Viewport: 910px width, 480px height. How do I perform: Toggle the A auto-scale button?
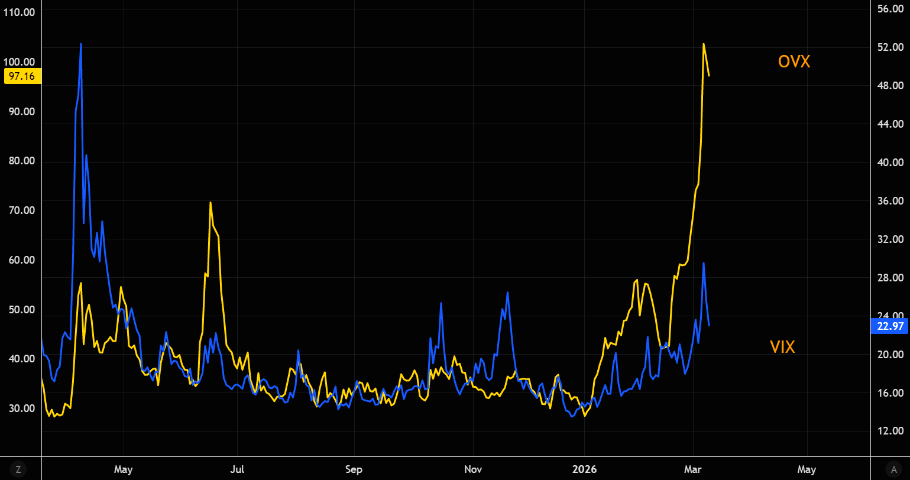893,469
